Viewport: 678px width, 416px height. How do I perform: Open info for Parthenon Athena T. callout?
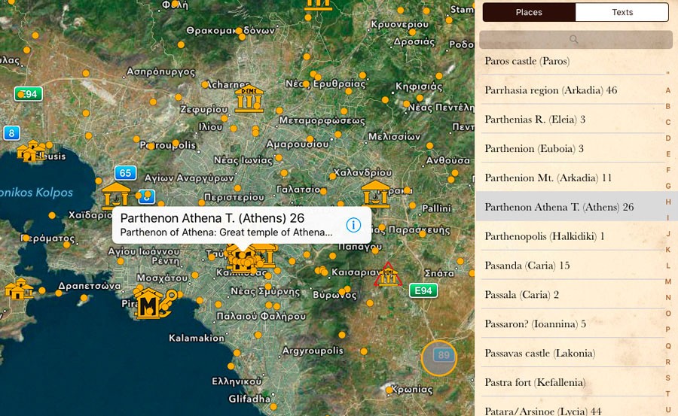coord(353,225)
